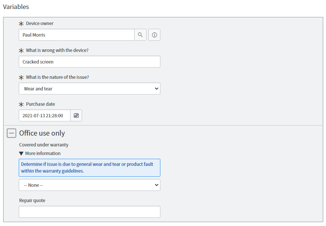Click the info icon beside Device owner field
Screen dimensions: 326x226
(154, 35)
